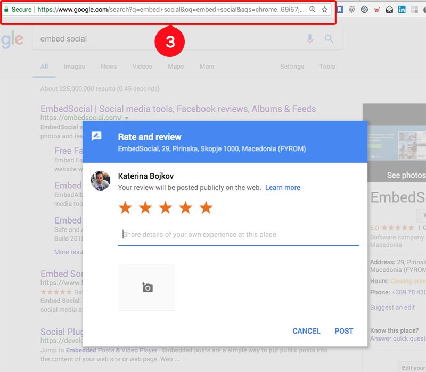Open search Tools
This screenshot has height=372, width=426.
click(x=327, y=67)
